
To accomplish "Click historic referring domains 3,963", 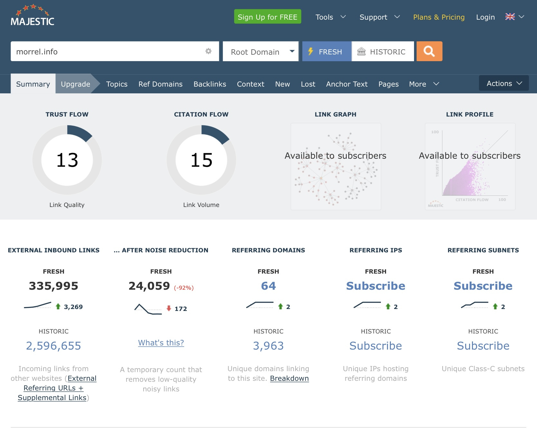I will click(x=268, y=346).
